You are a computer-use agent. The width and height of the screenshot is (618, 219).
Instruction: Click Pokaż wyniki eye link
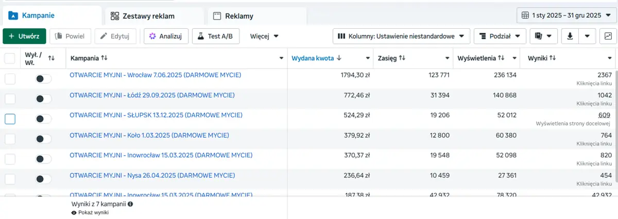90,212
